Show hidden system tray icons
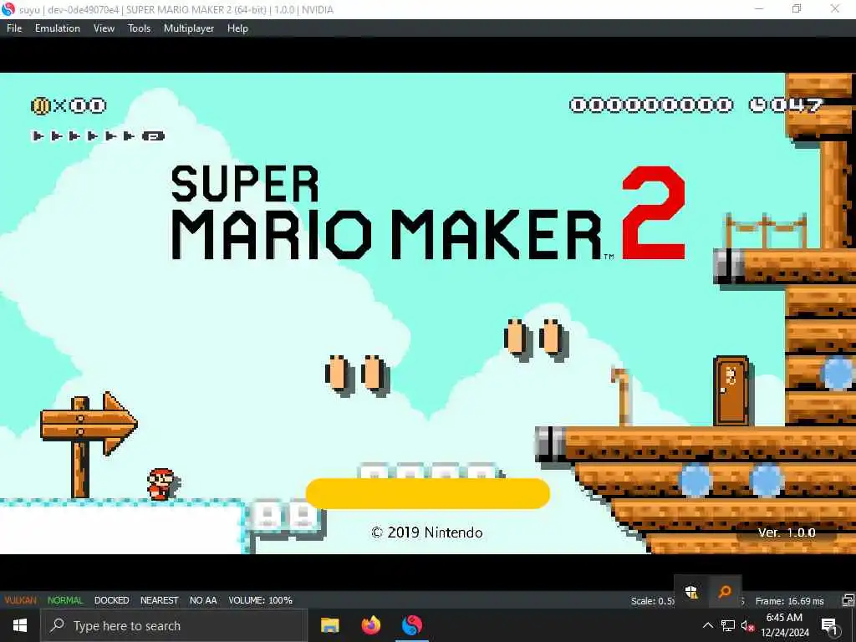The height and width of the screenshot is (642, 856). (x=707, y=625)
